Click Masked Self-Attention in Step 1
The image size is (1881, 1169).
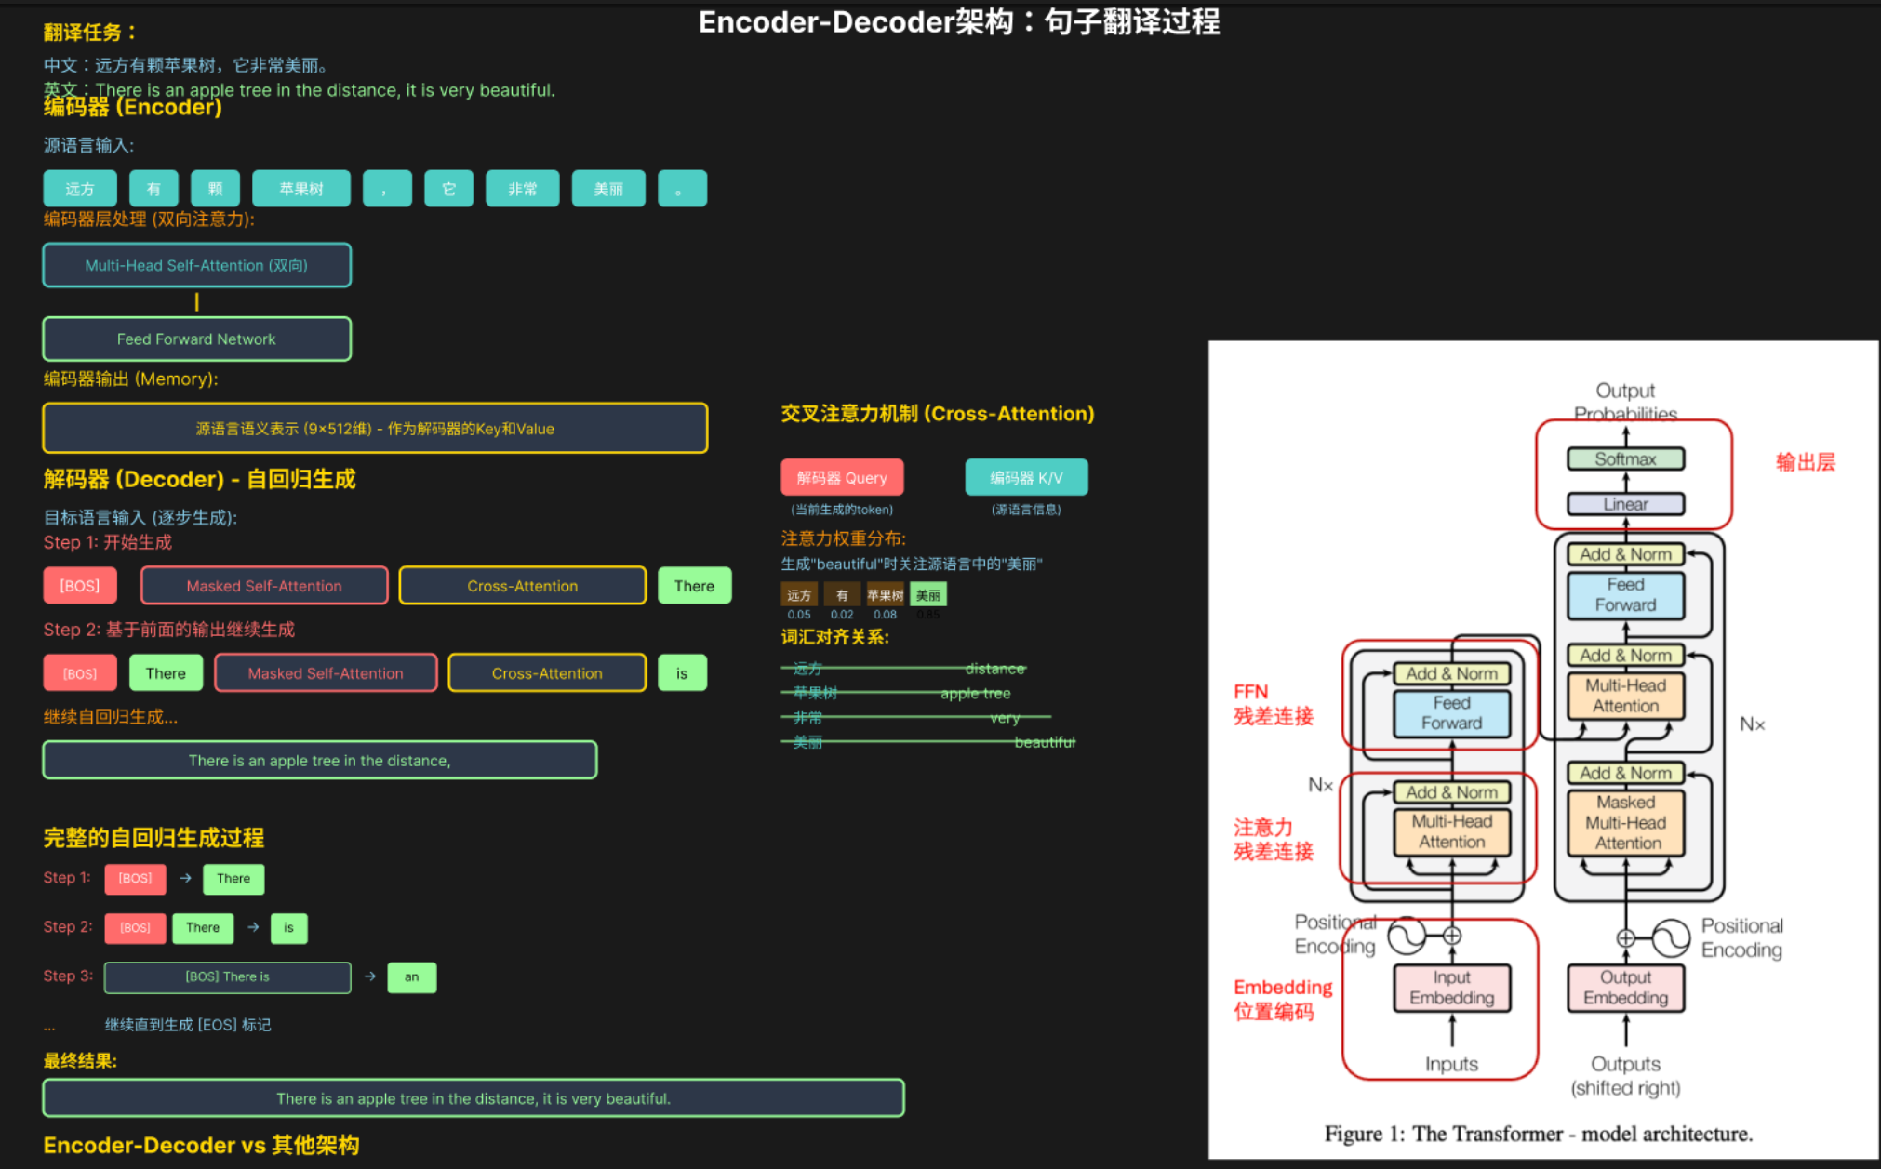(264, 586)
